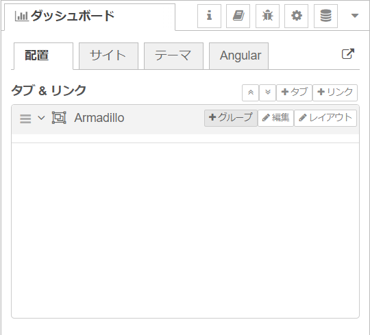Open レイアウト editor for Armadillo
370x335 pixels.
point(325,118)
